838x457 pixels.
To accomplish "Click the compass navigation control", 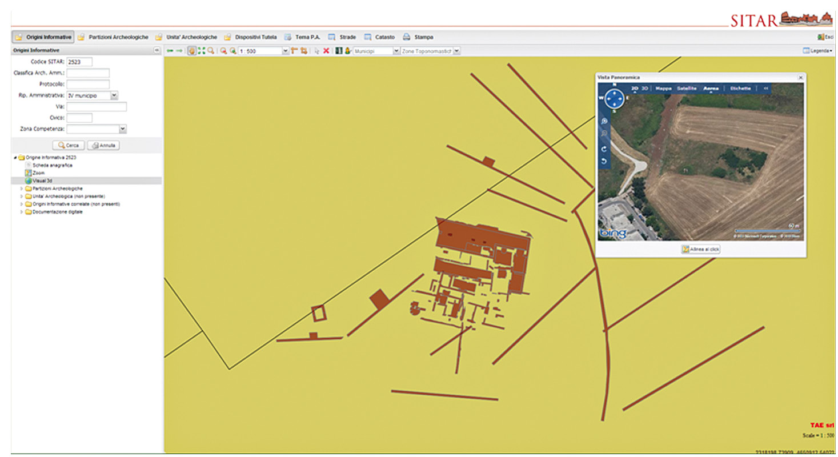I will tap(614, 98).
